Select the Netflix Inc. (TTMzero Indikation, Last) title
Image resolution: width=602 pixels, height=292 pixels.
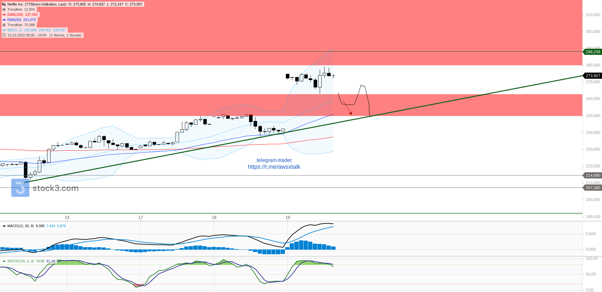click(x=37, y=4)
